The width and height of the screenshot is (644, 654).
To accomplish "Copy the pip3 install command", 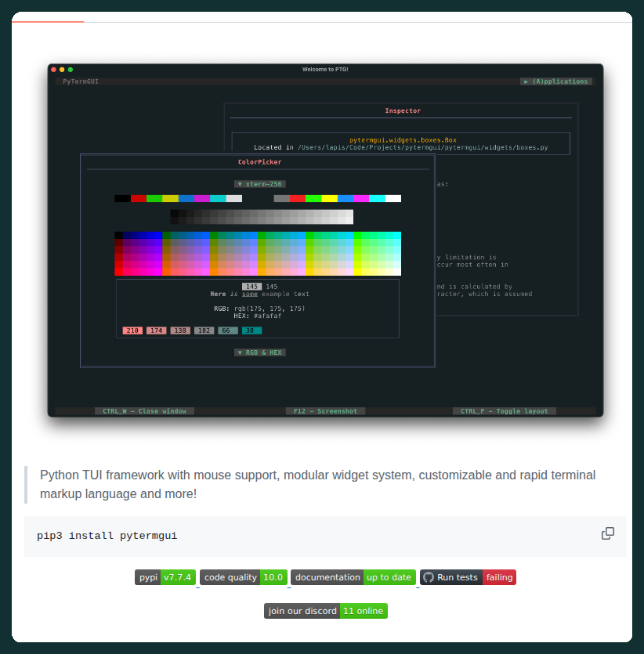I will pos(608,533).
